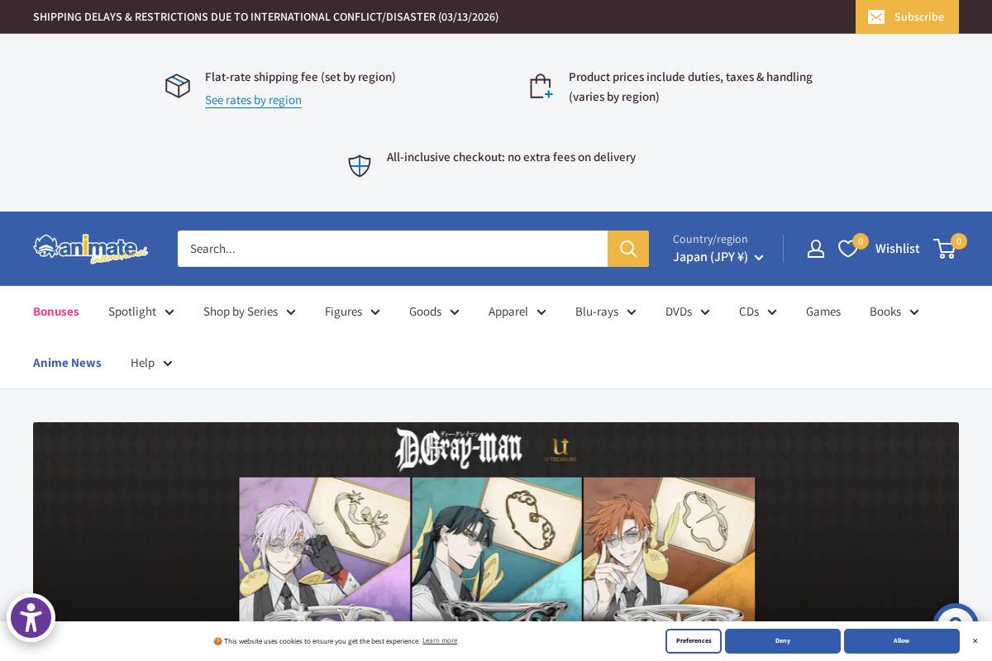
Task: Click the Subscribe button label
Action: 918,17
